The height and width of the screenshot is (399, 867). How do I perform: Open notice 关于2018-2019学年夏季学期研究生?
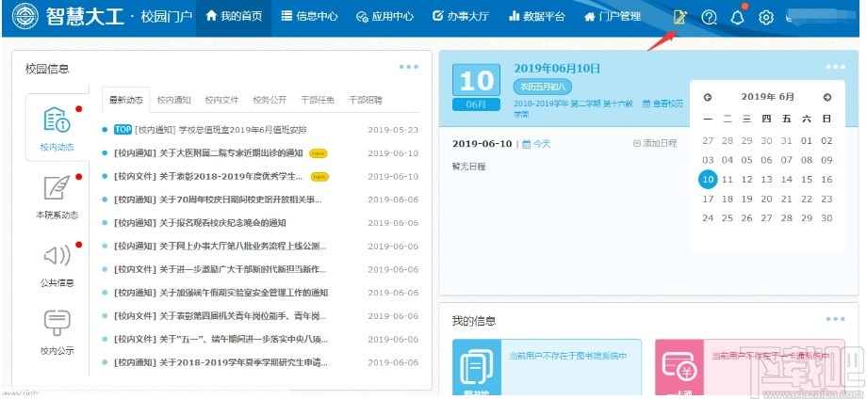pyautogui.click(x=221, y=362)
